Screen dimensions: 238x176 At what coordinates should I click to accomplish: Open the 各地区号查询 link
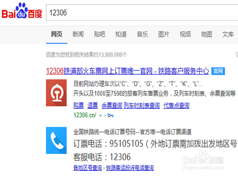88,167
